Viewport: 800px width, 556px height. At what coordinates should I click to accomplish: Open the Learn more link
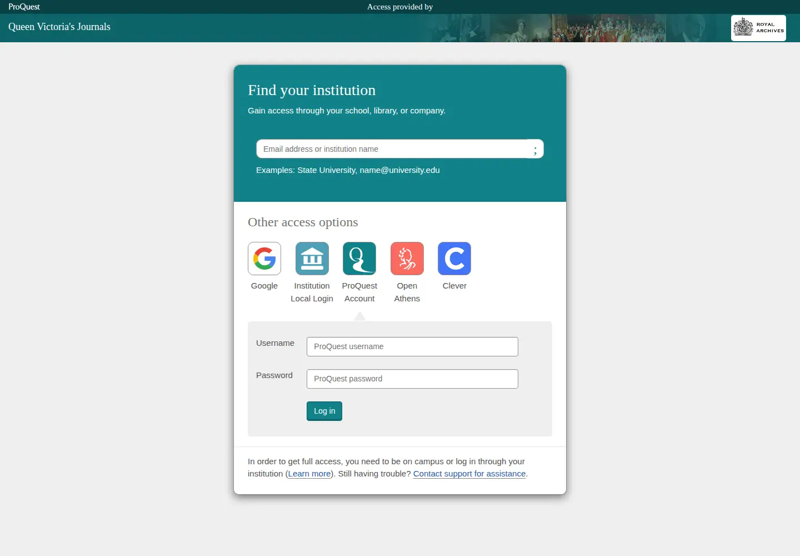[x=309, y=474]
